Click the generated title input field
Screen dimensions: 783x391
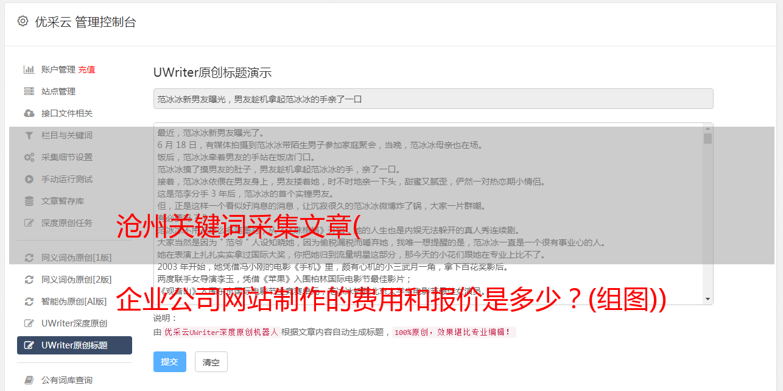(433, 99)
